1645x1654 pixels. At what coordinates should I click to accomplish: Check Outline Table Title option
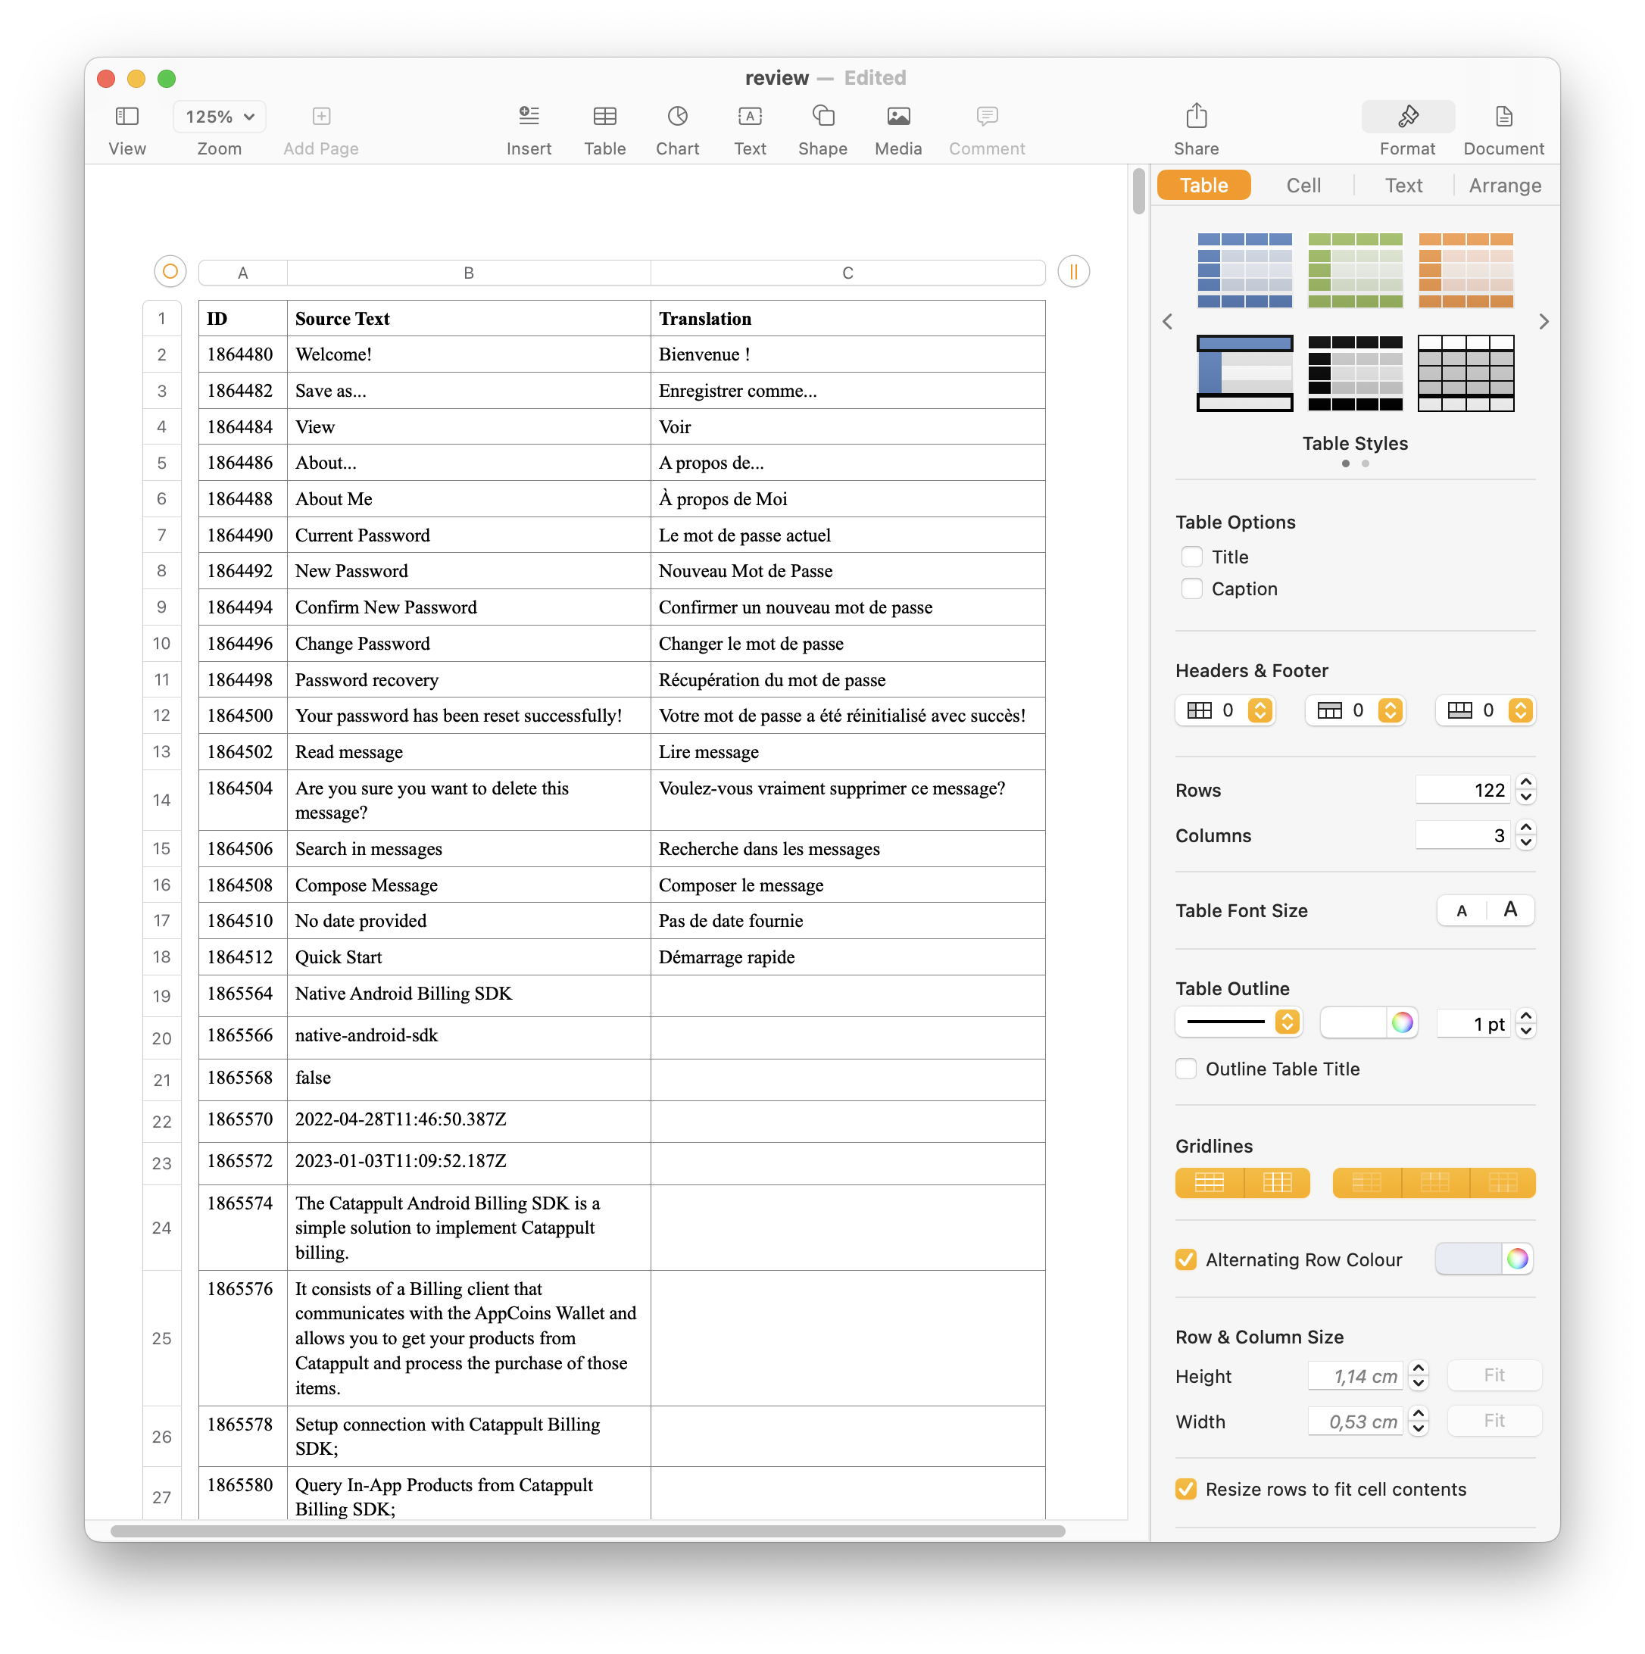click(1185, 1068)
